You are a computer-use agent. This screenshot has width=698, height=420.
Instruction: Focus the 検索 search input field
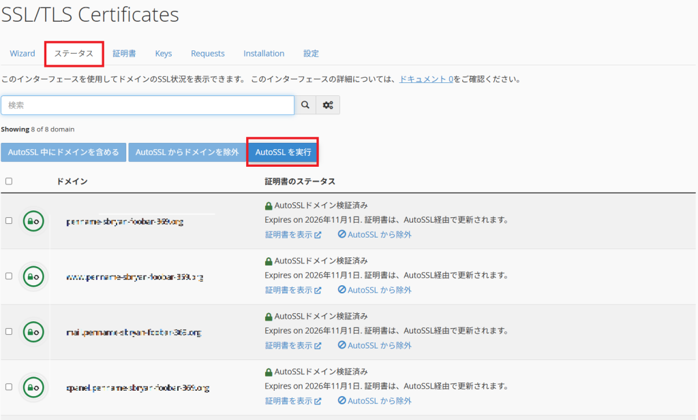click(x=147, y=105)
